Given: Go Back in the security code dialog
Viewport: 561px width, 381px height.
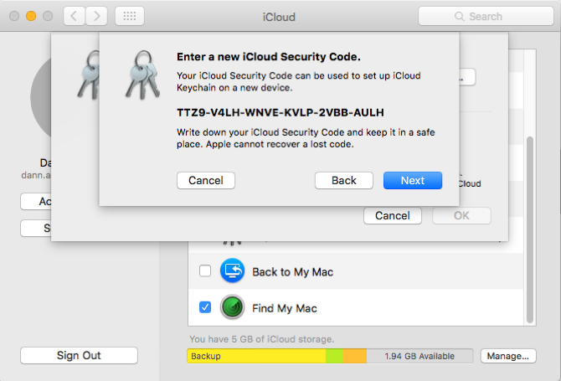Looking at the screenshot, I should [343, 180].
